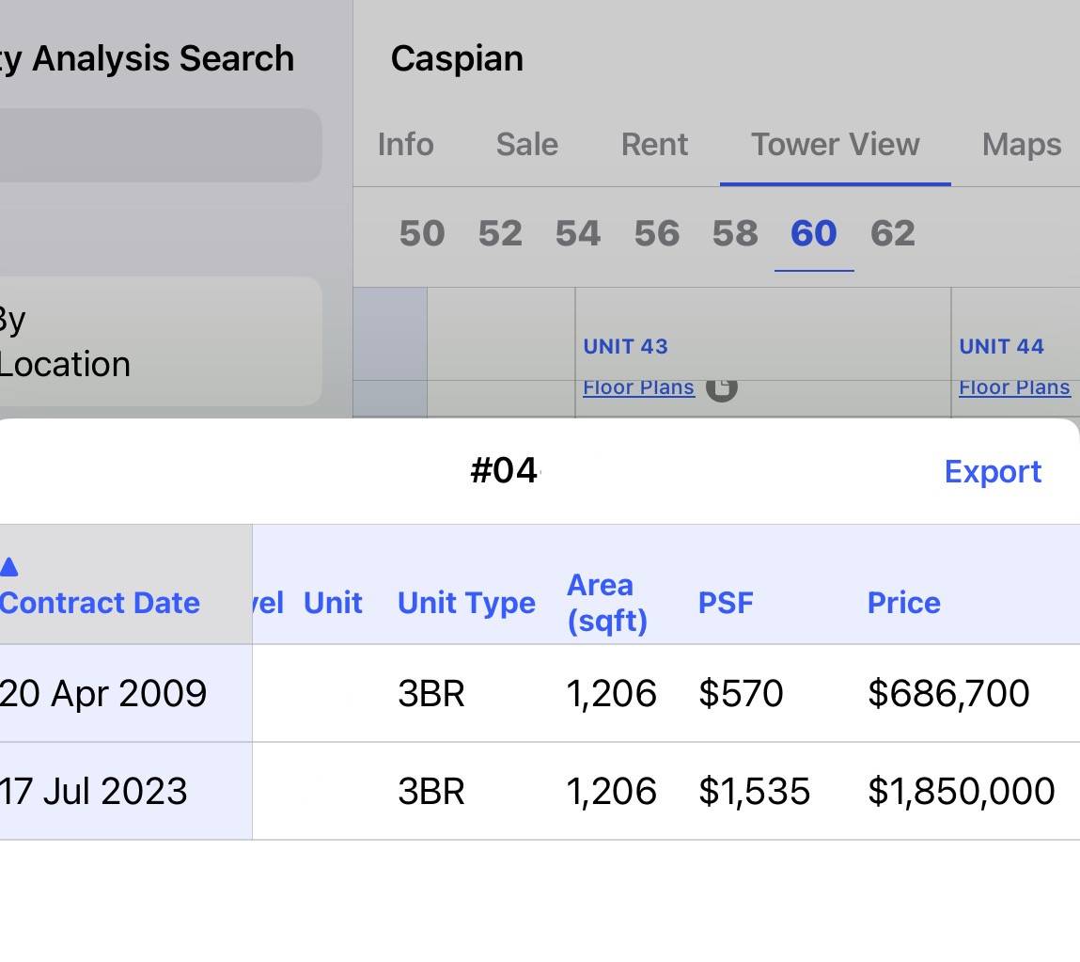Select block 60
Viewport: 1080px width, 962px height.
[x=813, y=233]
